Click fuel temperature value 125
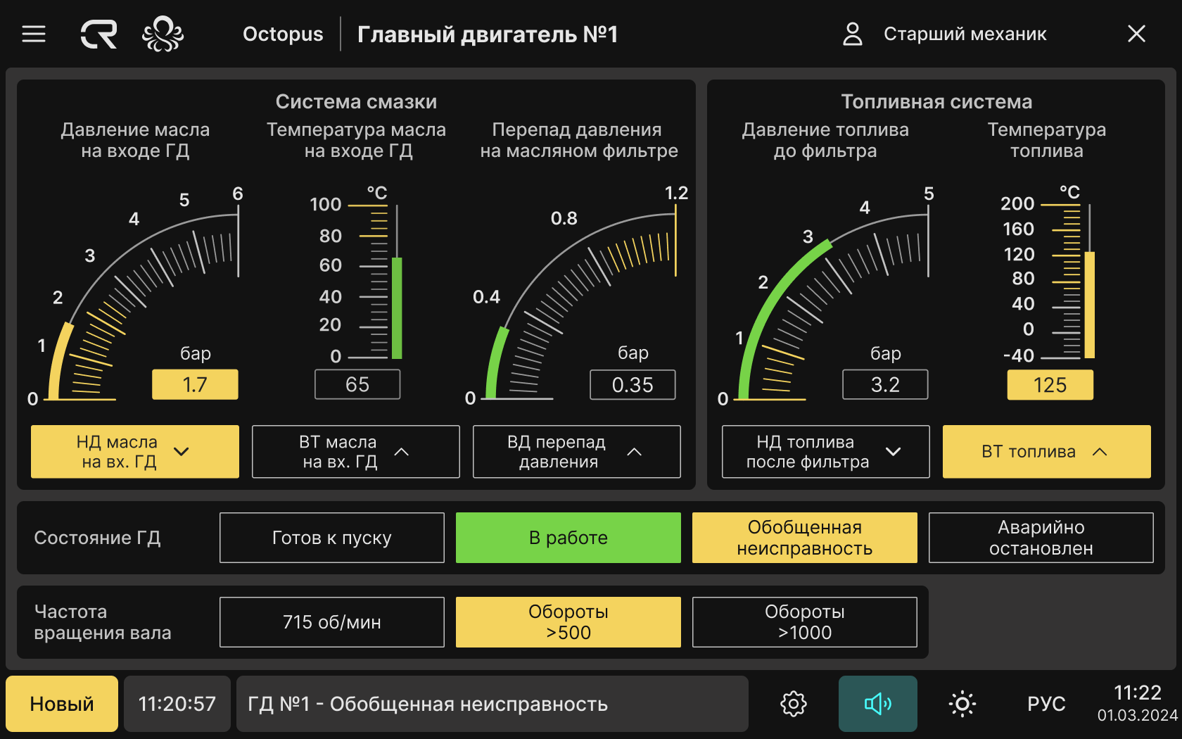Screen dimensions: 1182x739 [1050, 385]
